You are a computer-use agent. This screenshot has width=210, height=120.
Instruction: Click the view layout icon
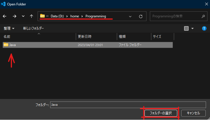pyautogui.click(x=186, y=28)
